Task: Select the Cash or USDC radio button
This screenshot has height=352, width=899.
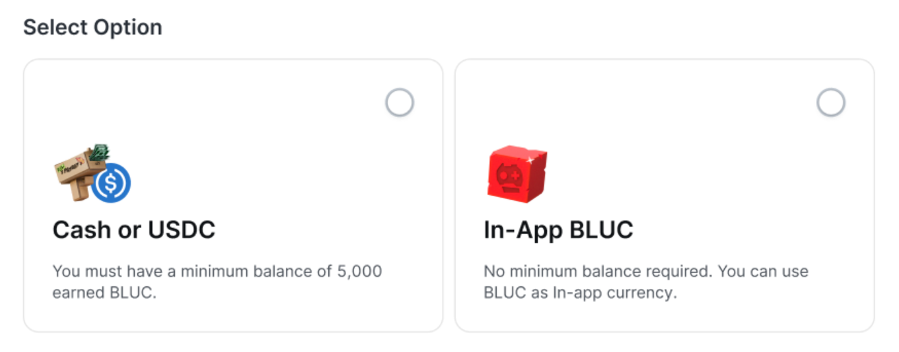Action: [399, 103]
